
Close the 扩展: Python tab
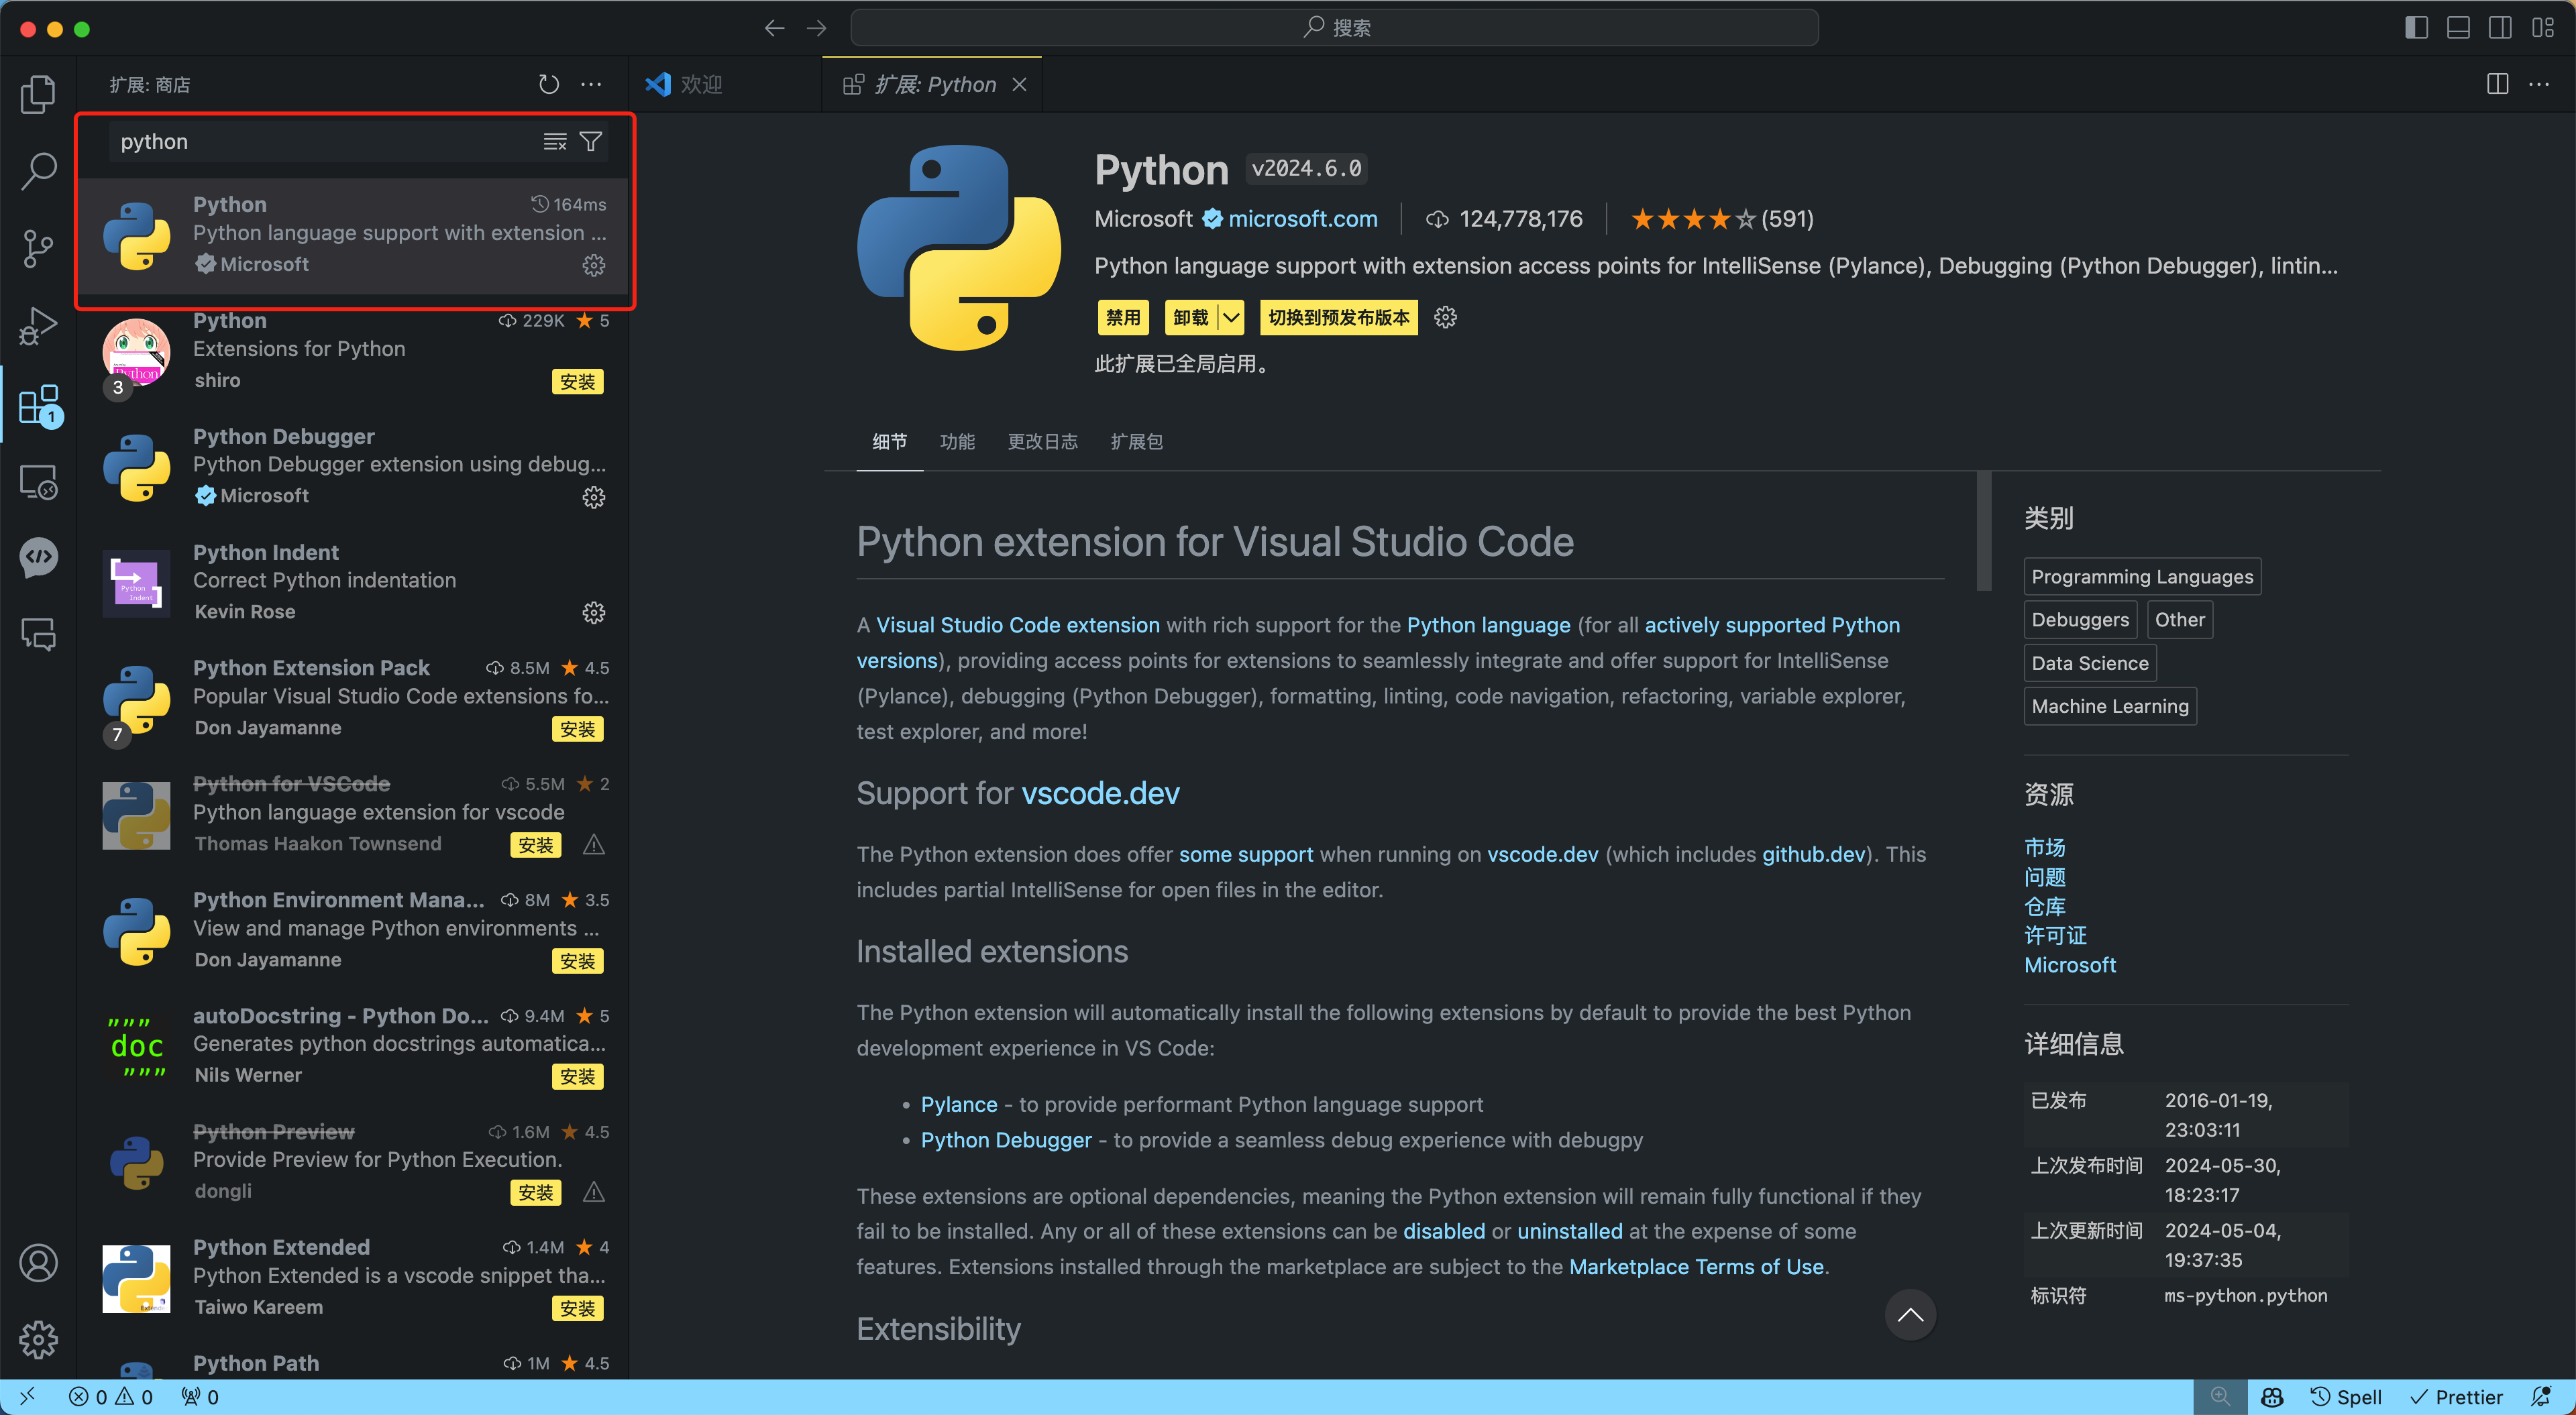(x=1019, y=84)
